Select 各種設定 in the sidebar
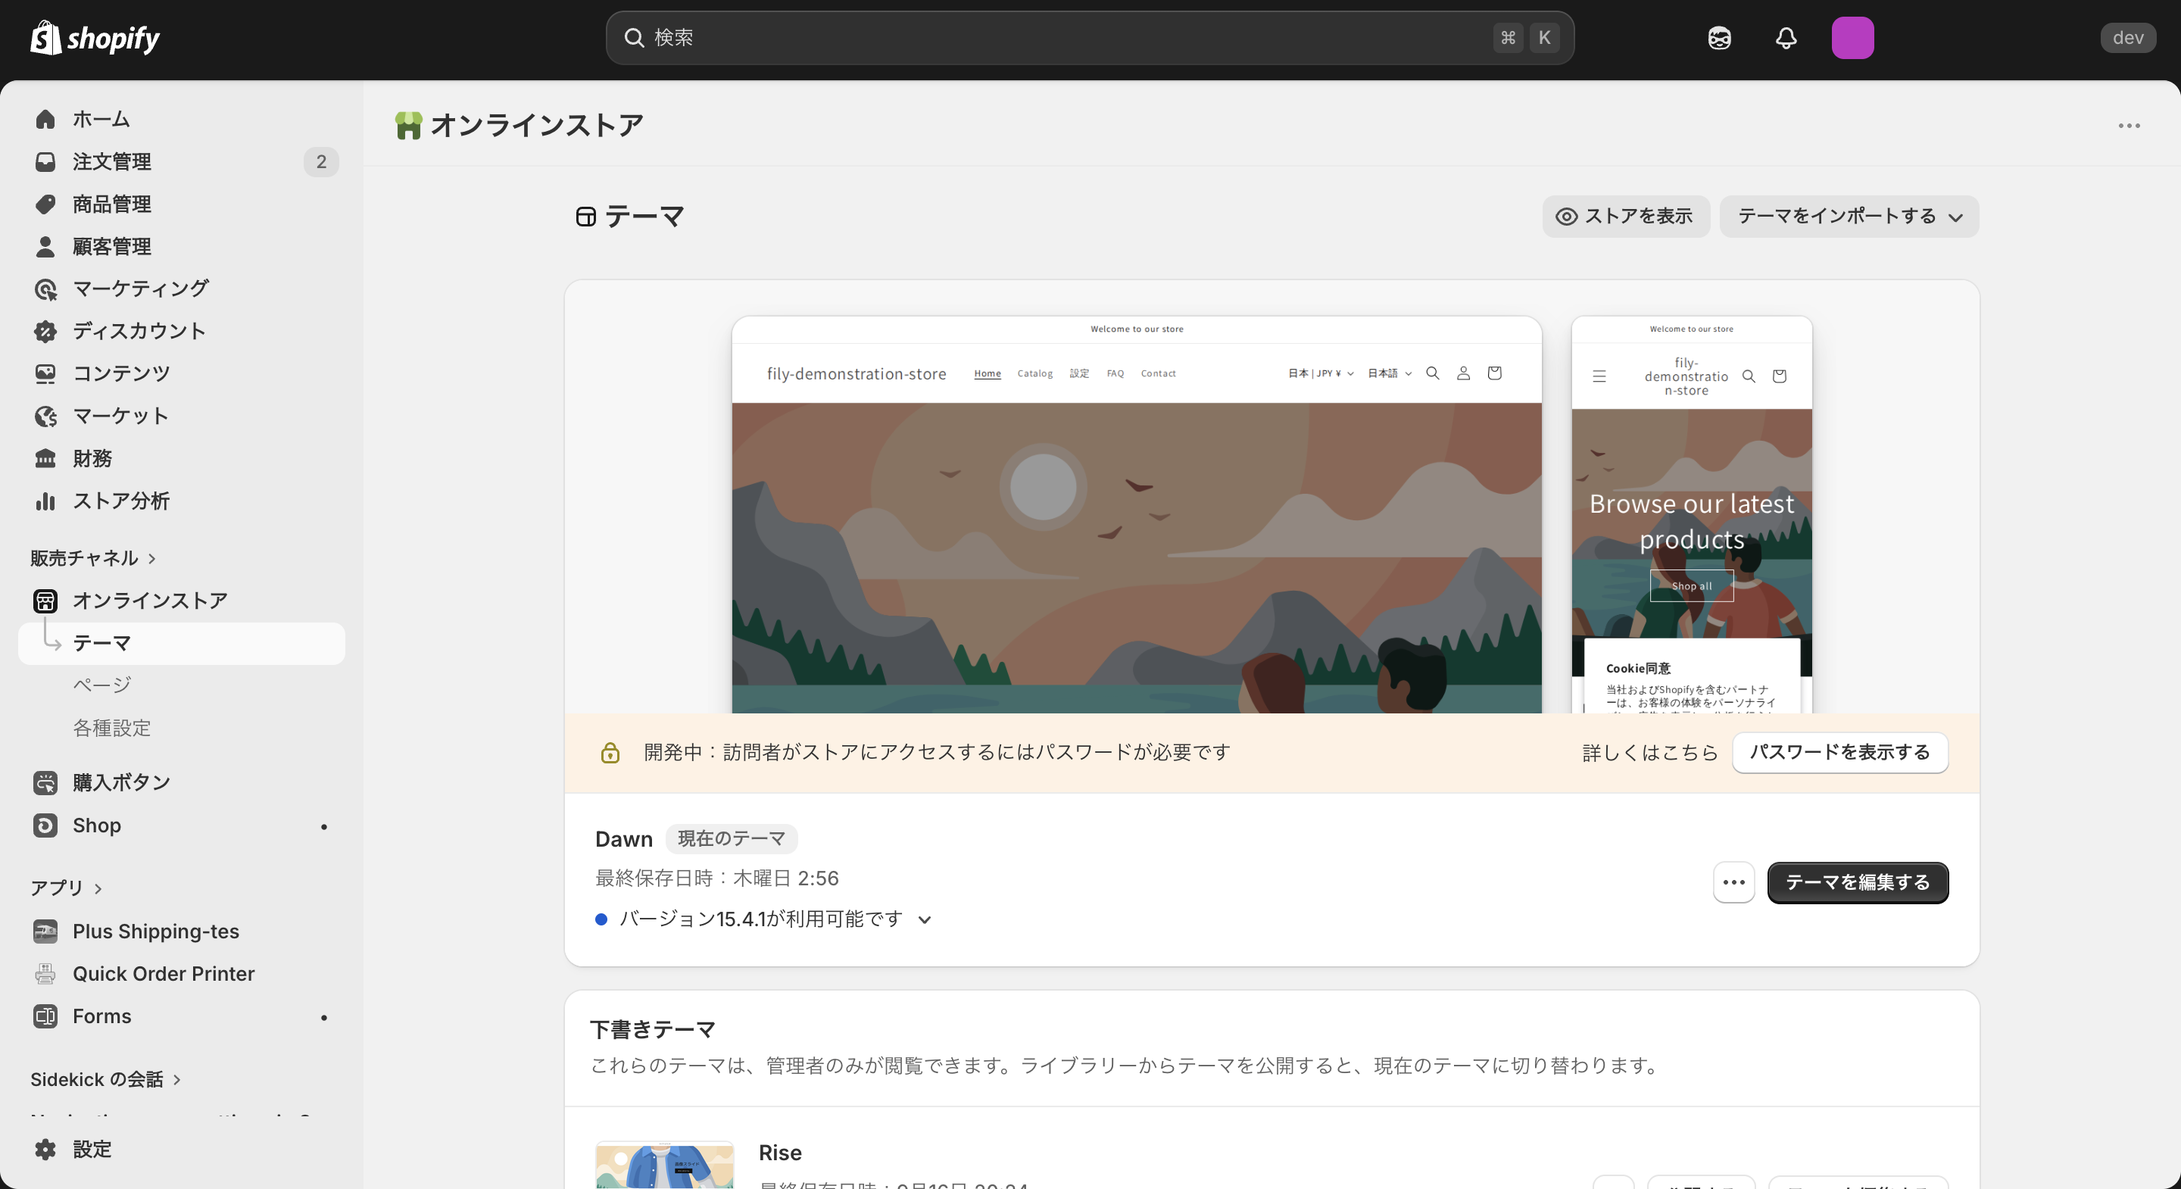Viewport: 2181px width, 1189px height. (111, 728)
